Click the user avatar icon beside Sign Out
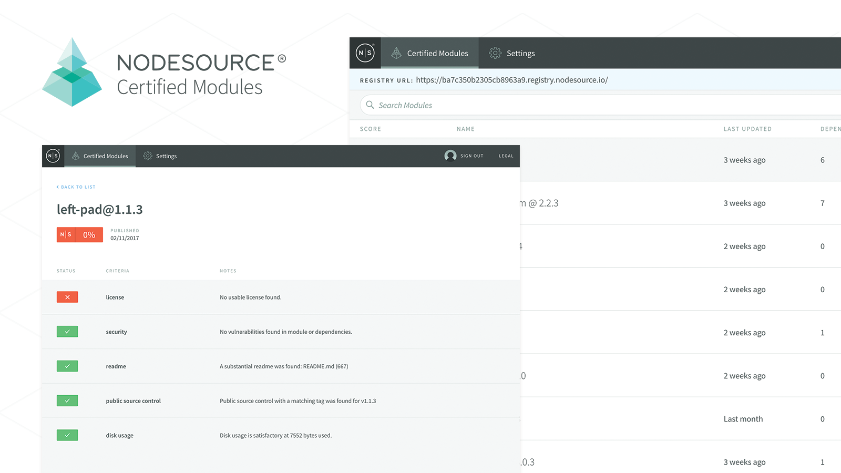 tap(450, 156)
